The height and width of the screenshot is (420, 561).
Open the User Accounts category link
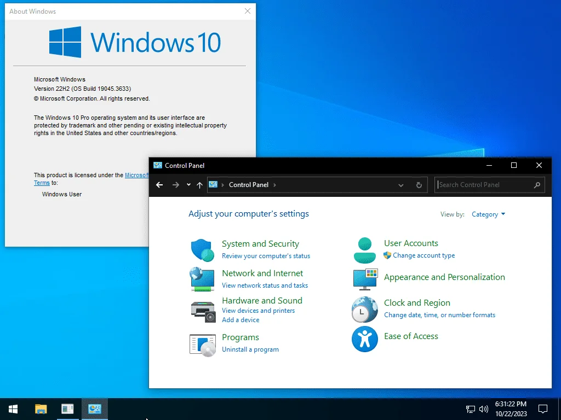pyautogui.click(x=411, y=243)
